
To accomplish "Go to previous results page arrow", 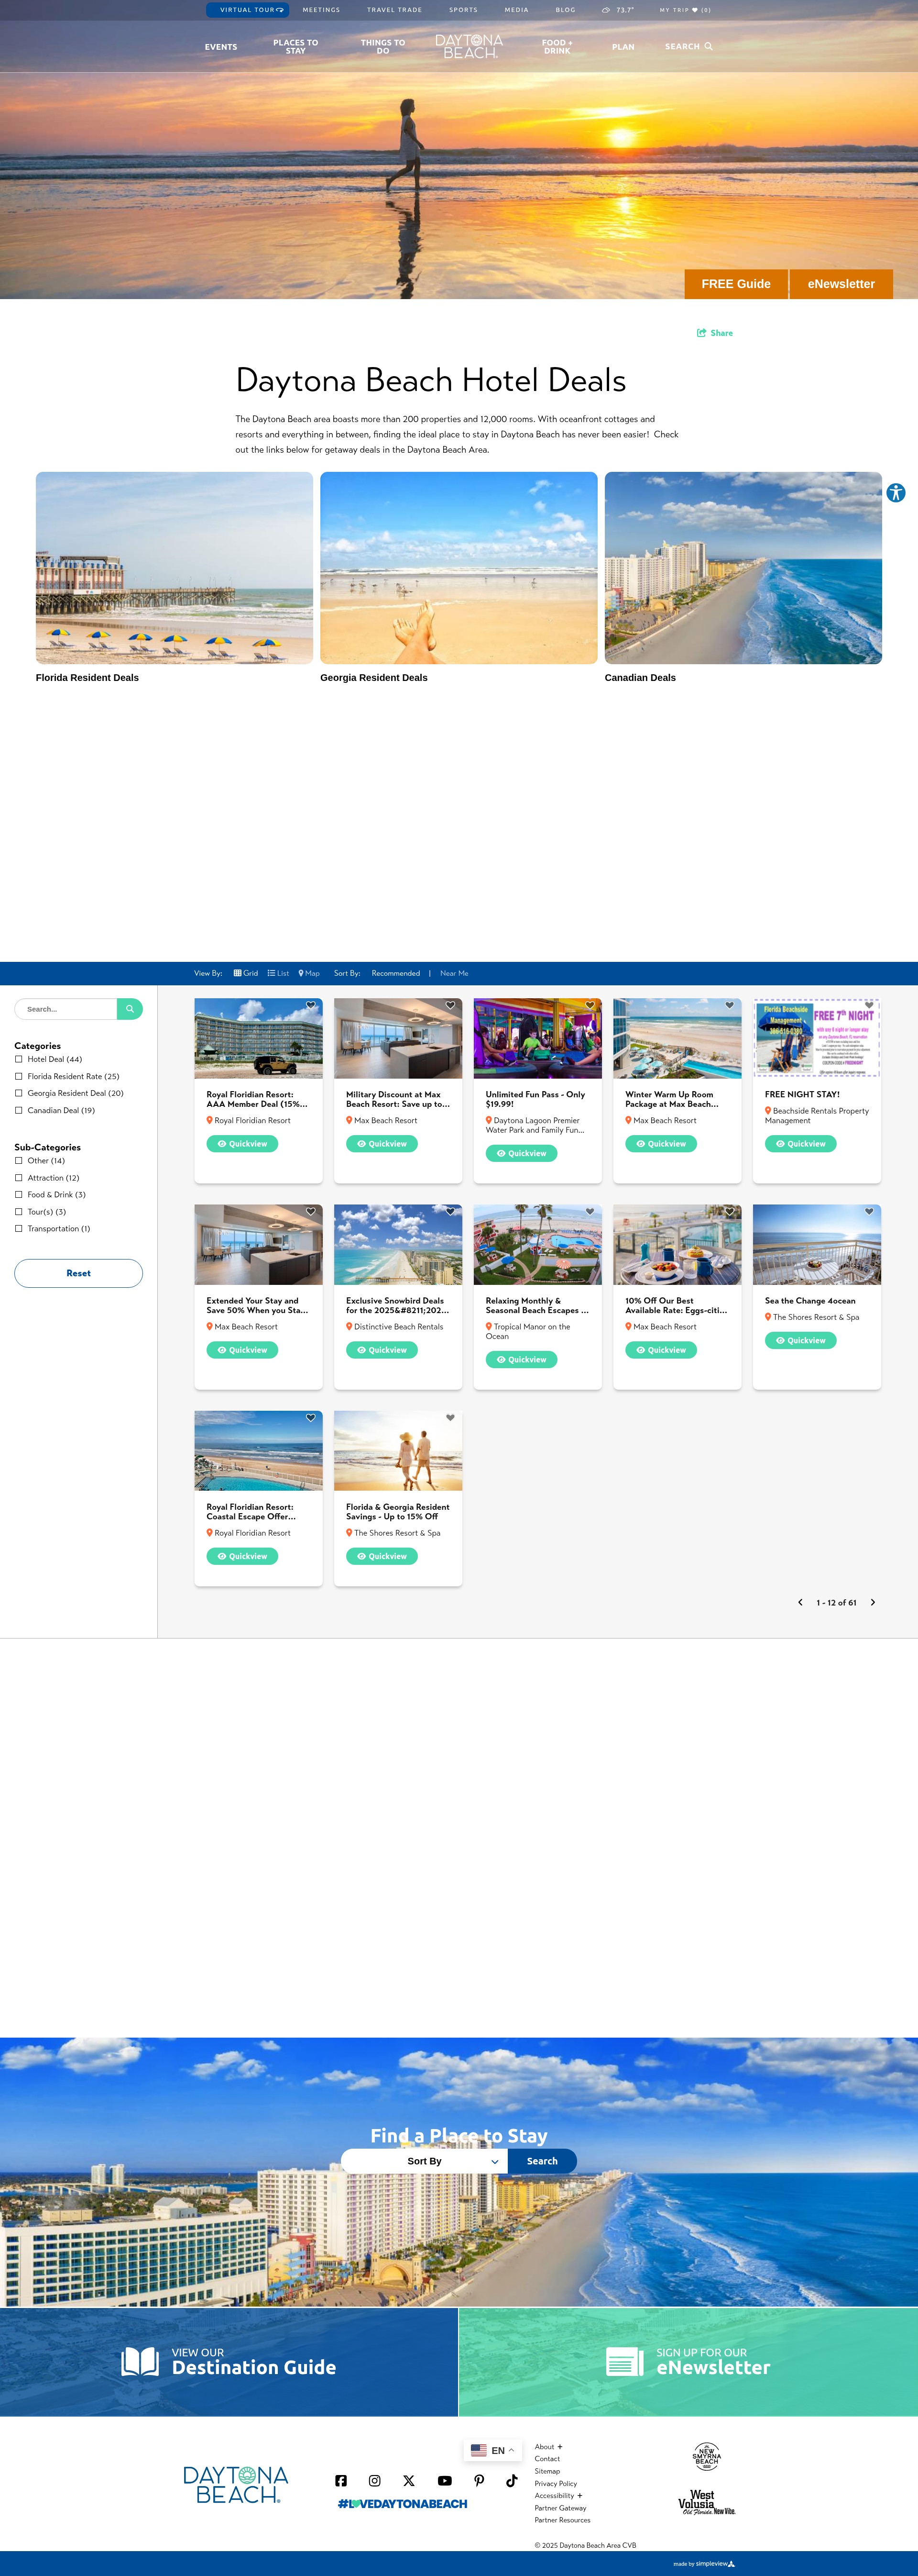I will 800,1602.
